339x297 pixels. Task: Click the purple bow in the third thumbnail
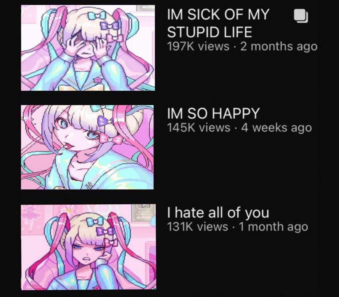[x=104, y=231]
